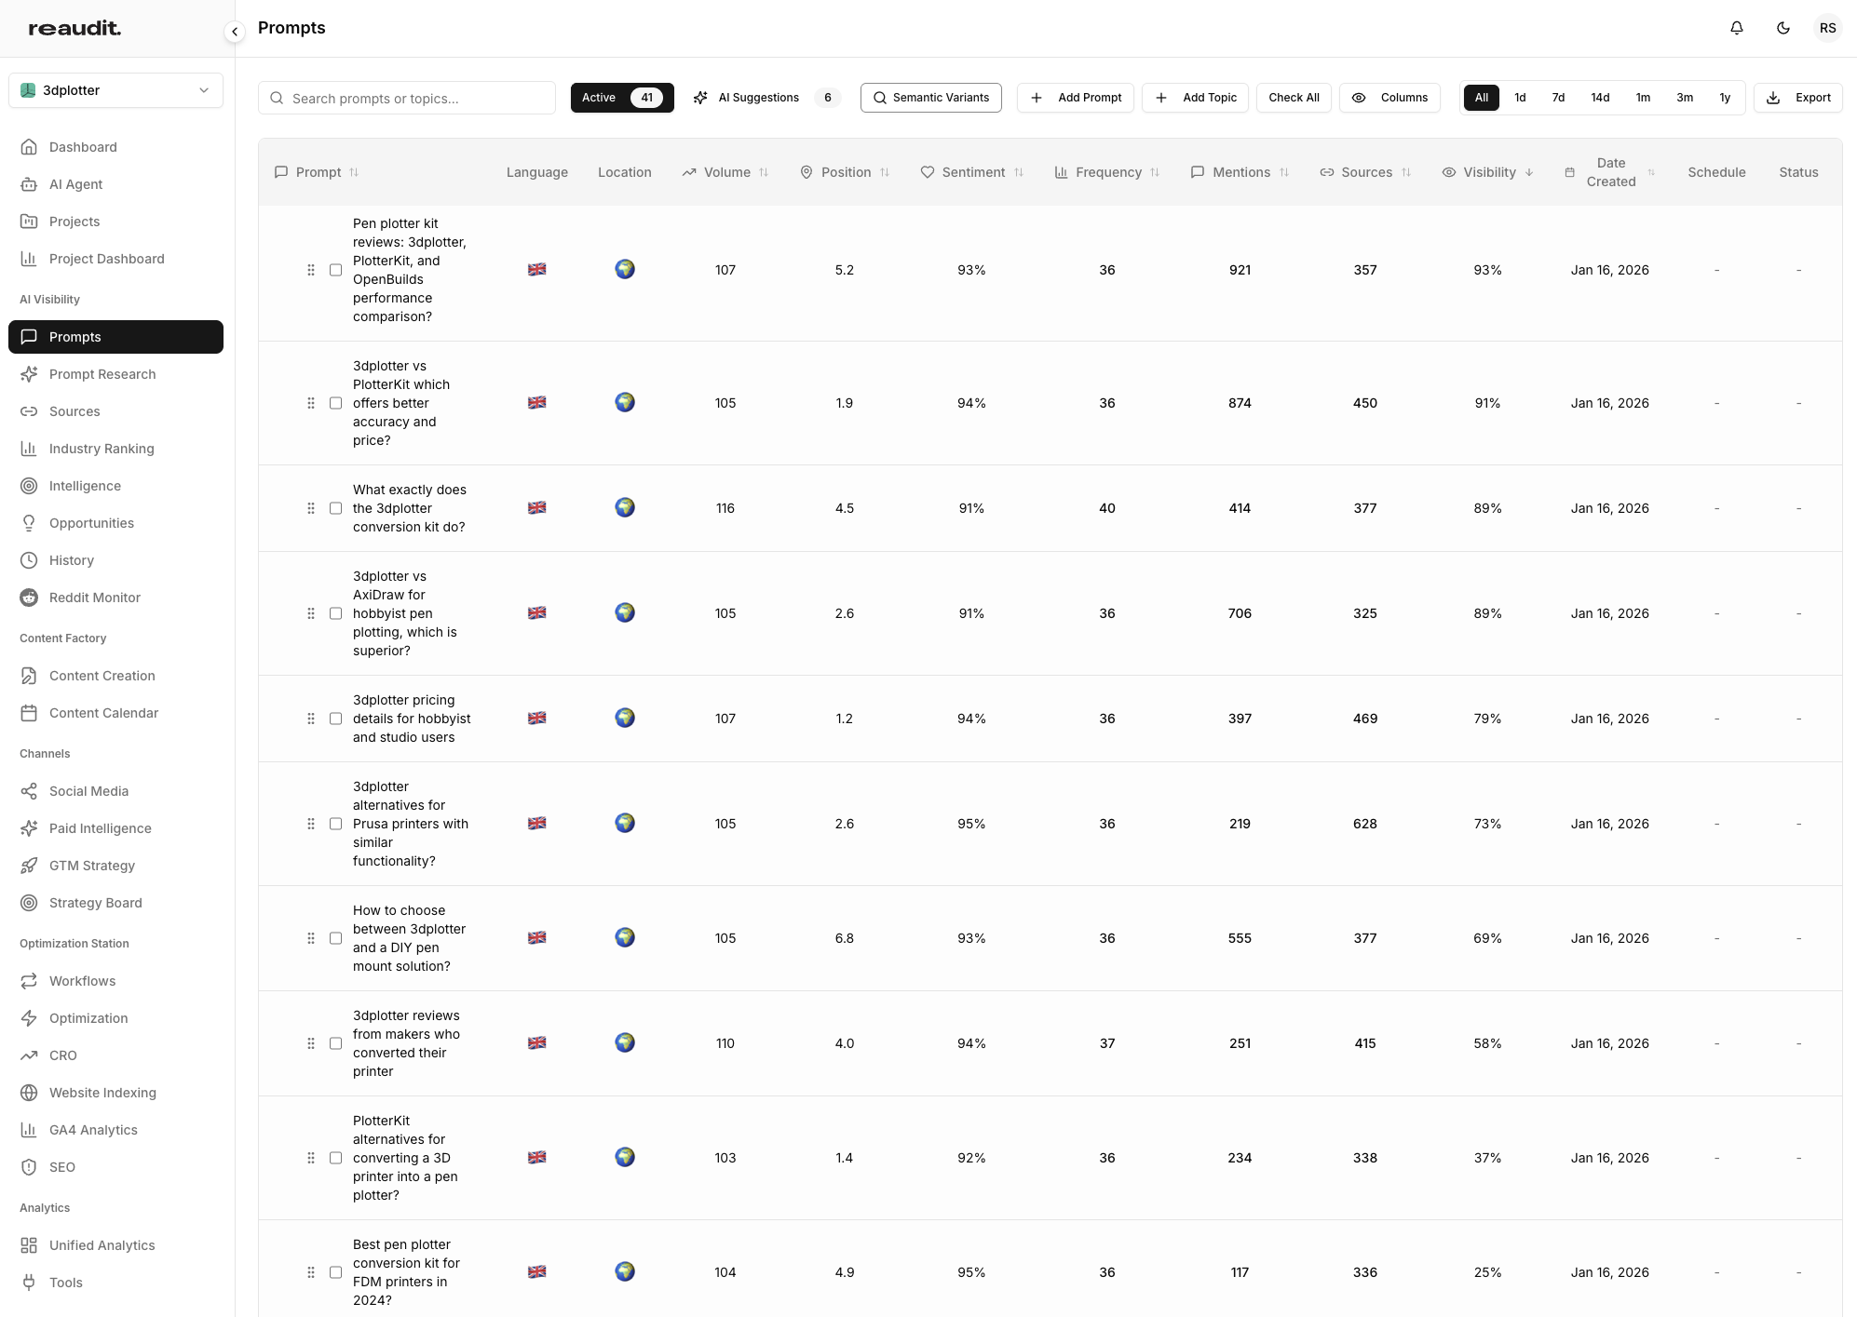Open AI Agent in sidebar
Viewport: 1857px width, 1317px height.
point(115,184)
